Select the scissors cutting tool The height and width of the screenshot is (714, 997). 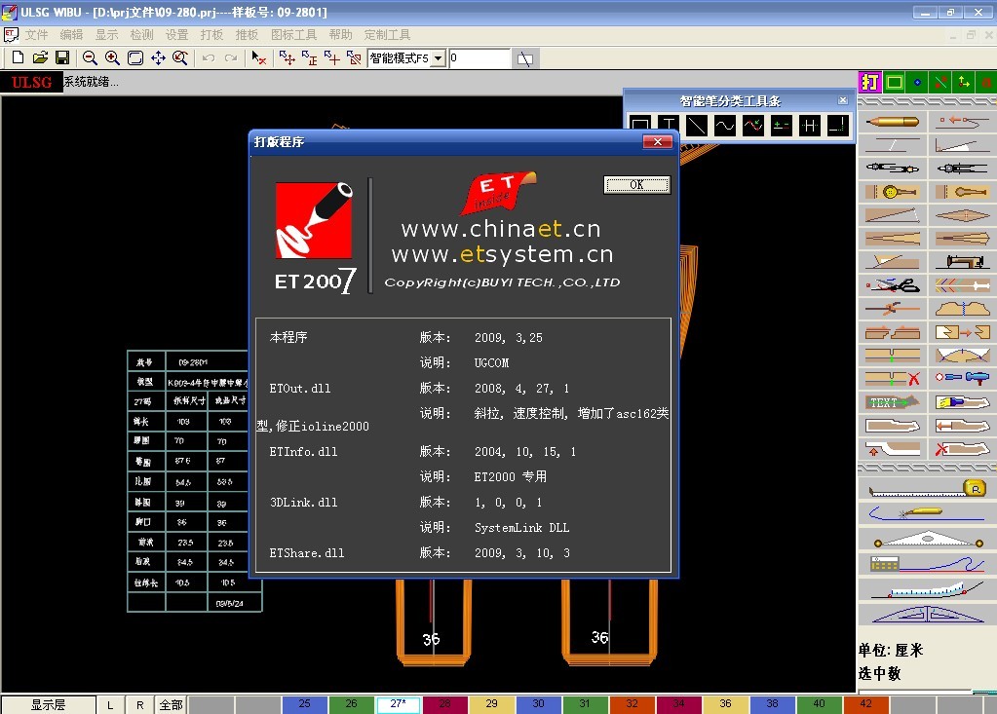point(892,285)
